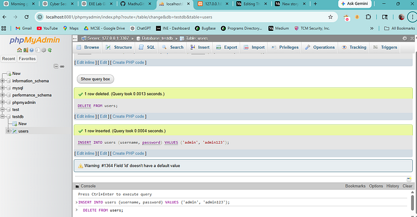The image size is (417, 217).
Task: Click Edit inline under DELETE query
Action: [x=85, y=116]
